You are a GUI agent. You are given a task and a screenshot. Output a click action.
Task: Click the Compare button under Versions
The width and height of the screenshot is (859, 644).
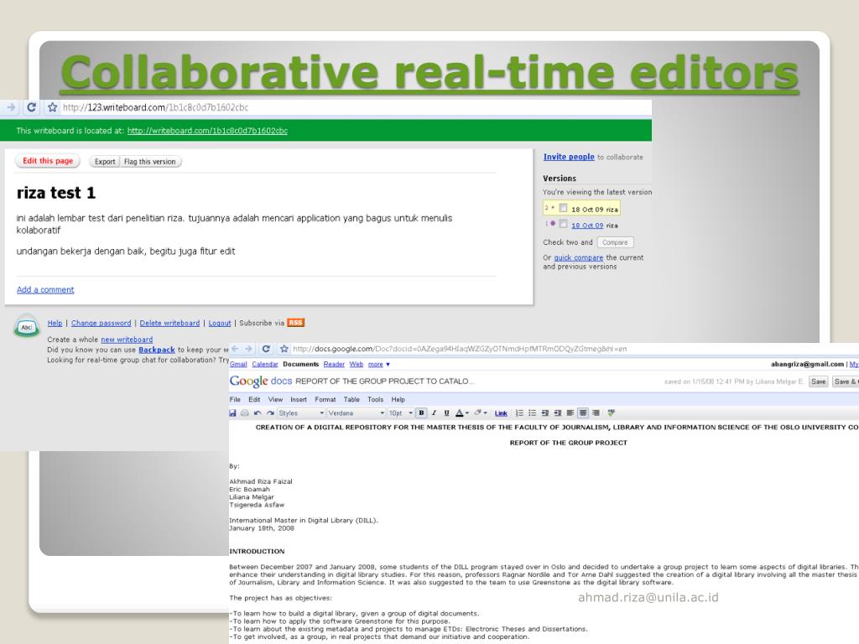[x=615, y=242]
